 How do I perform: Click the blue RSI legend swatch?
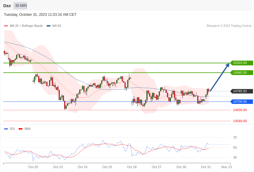coord(6,129)
